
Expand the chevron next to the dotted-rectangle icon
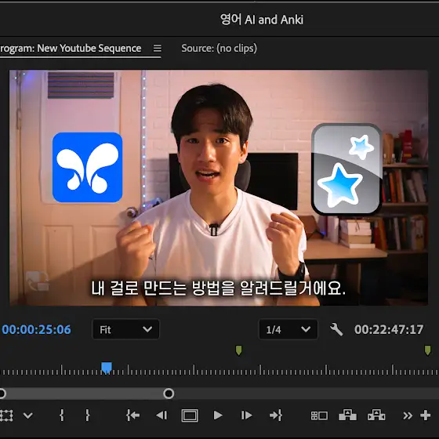click(27, 415)
